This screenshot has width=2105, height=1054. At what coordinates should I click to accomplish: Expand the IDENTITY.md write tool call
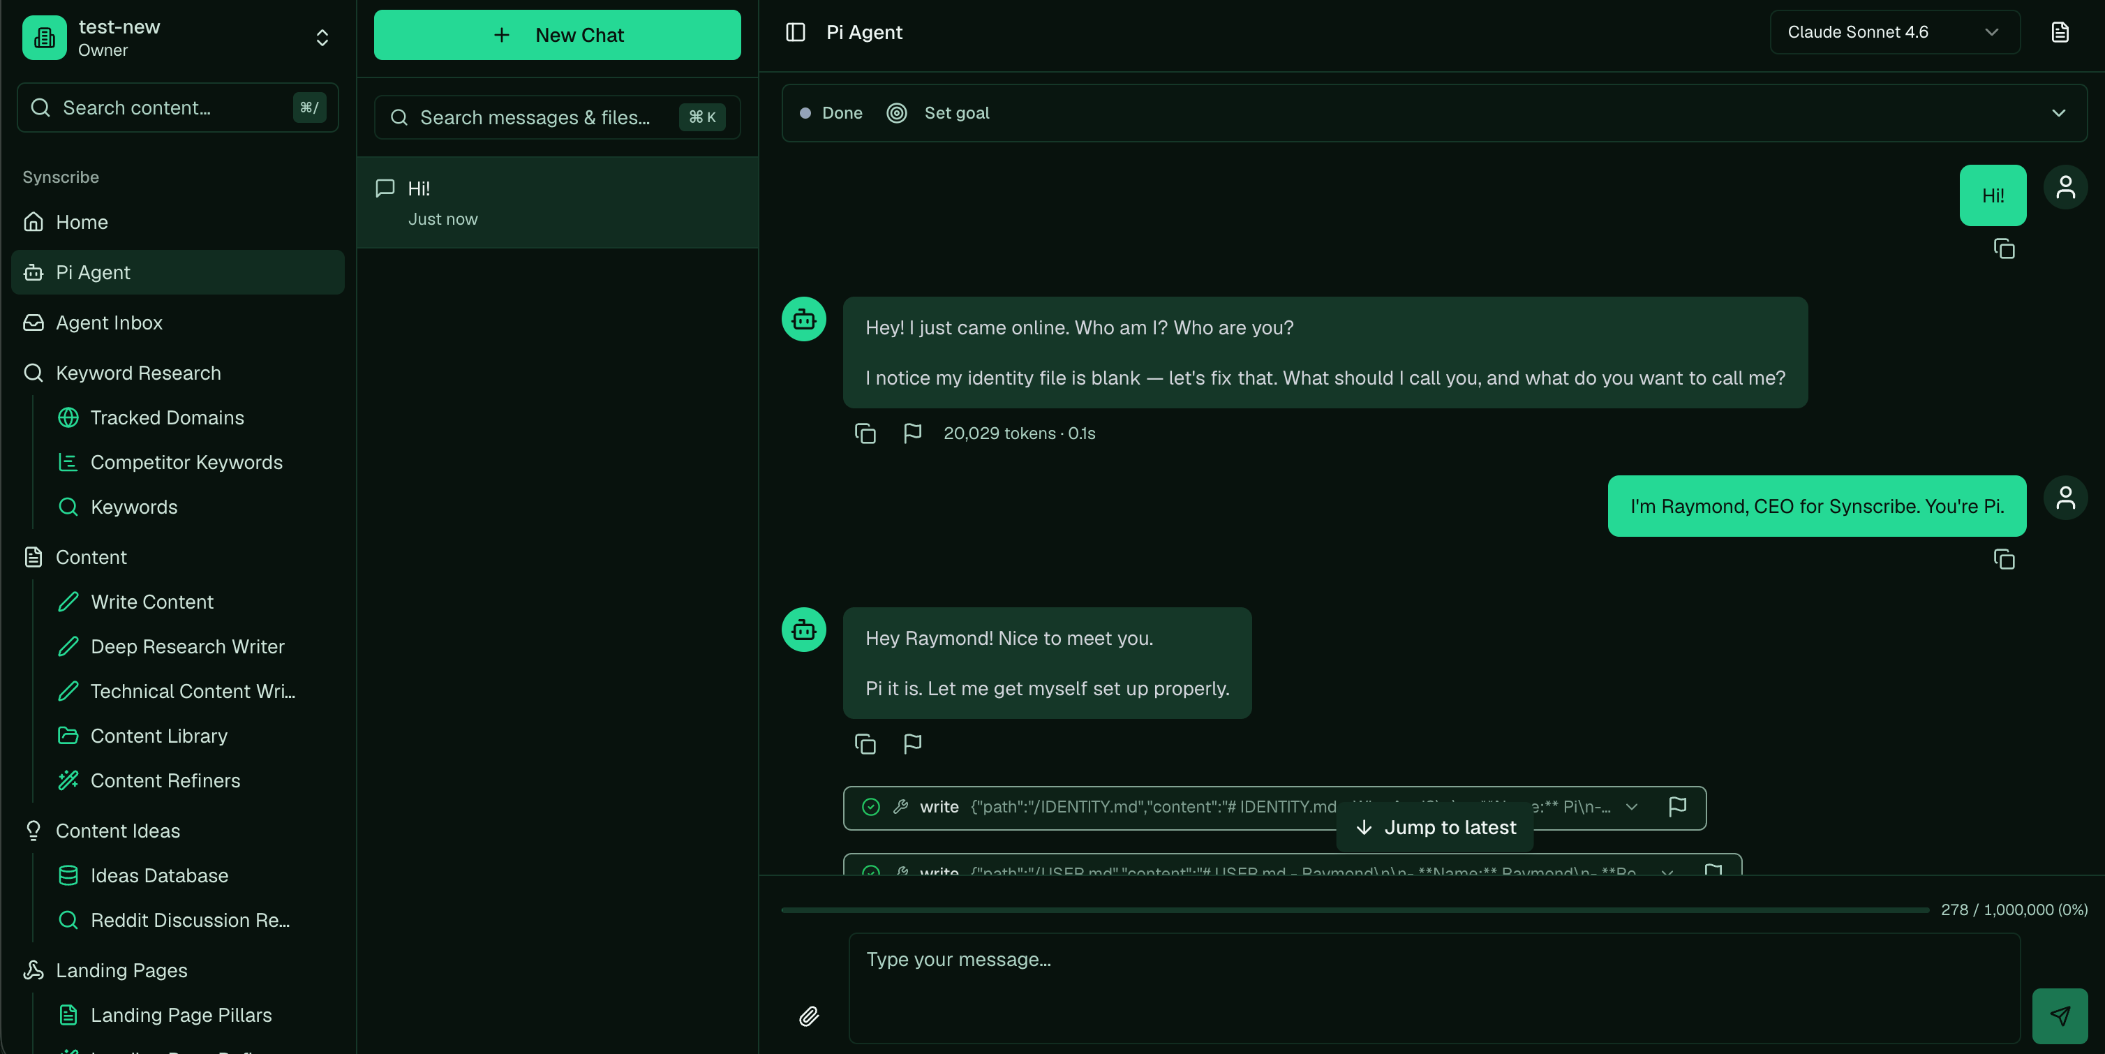point(1631,806)
